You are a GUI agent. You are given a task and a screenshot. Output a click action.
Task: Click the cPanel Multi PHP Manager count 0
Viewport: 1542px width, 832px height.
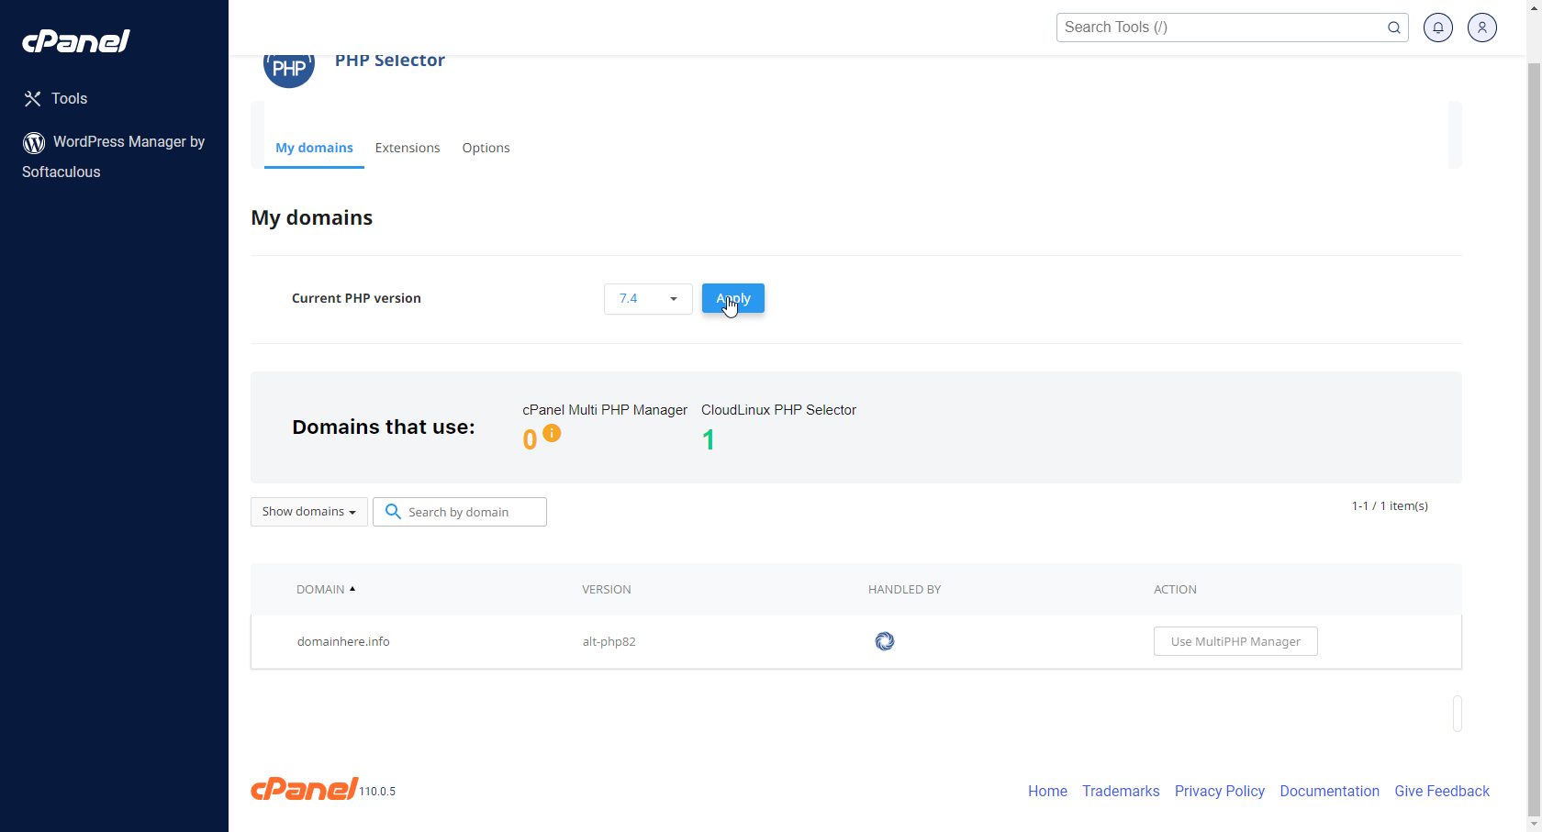(x=530, y=440)
